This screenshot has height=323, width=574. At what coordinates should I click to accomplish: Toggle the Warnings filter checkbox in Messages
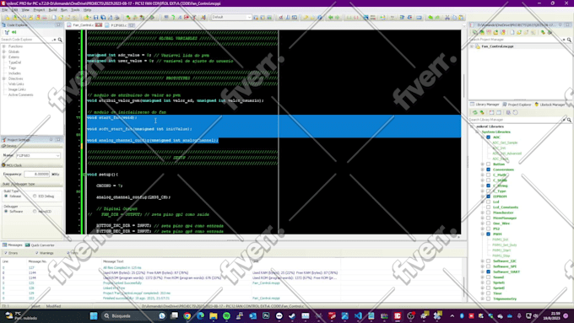[36, 253]
